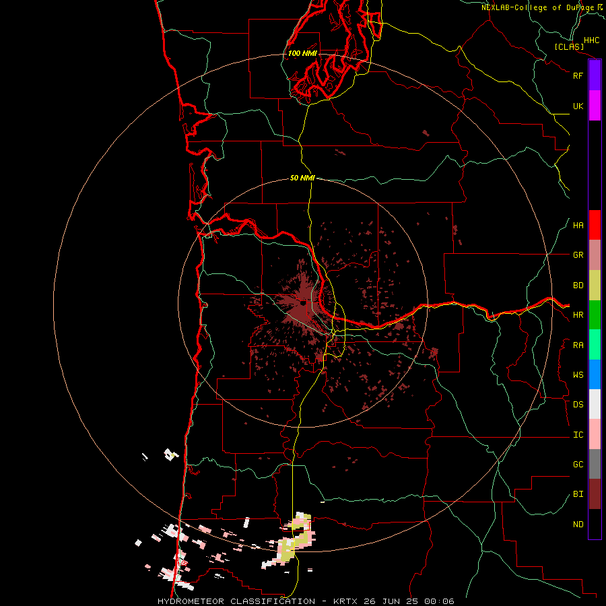
Task: Click the WS legend label
Action: [x=578, y=375]
